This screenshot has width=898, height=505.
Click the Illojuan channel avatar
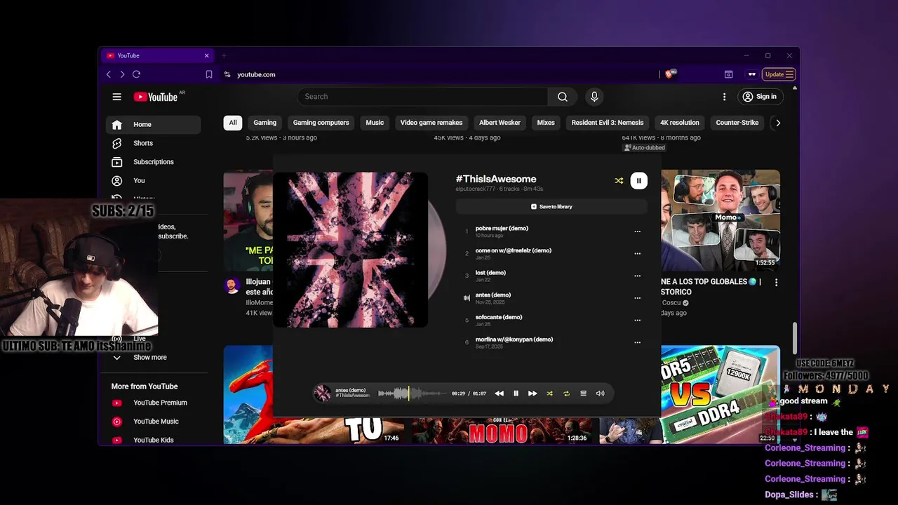[232, 285]
